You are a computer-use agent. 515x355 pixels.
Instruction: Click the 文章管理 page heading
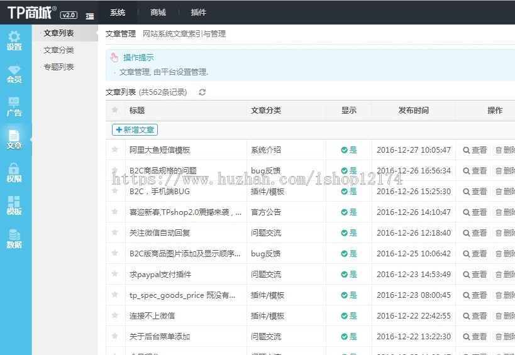pyautogui.click(x=121, y=34)
